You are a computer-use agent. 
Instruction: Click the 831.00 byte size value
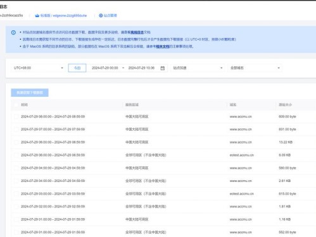coord(288,130)
